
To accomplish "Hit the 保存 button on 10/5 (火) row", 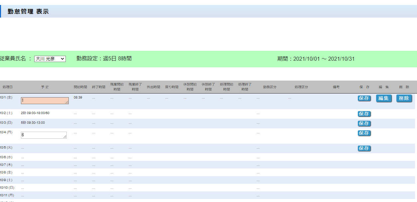I will tap(364, 148).
